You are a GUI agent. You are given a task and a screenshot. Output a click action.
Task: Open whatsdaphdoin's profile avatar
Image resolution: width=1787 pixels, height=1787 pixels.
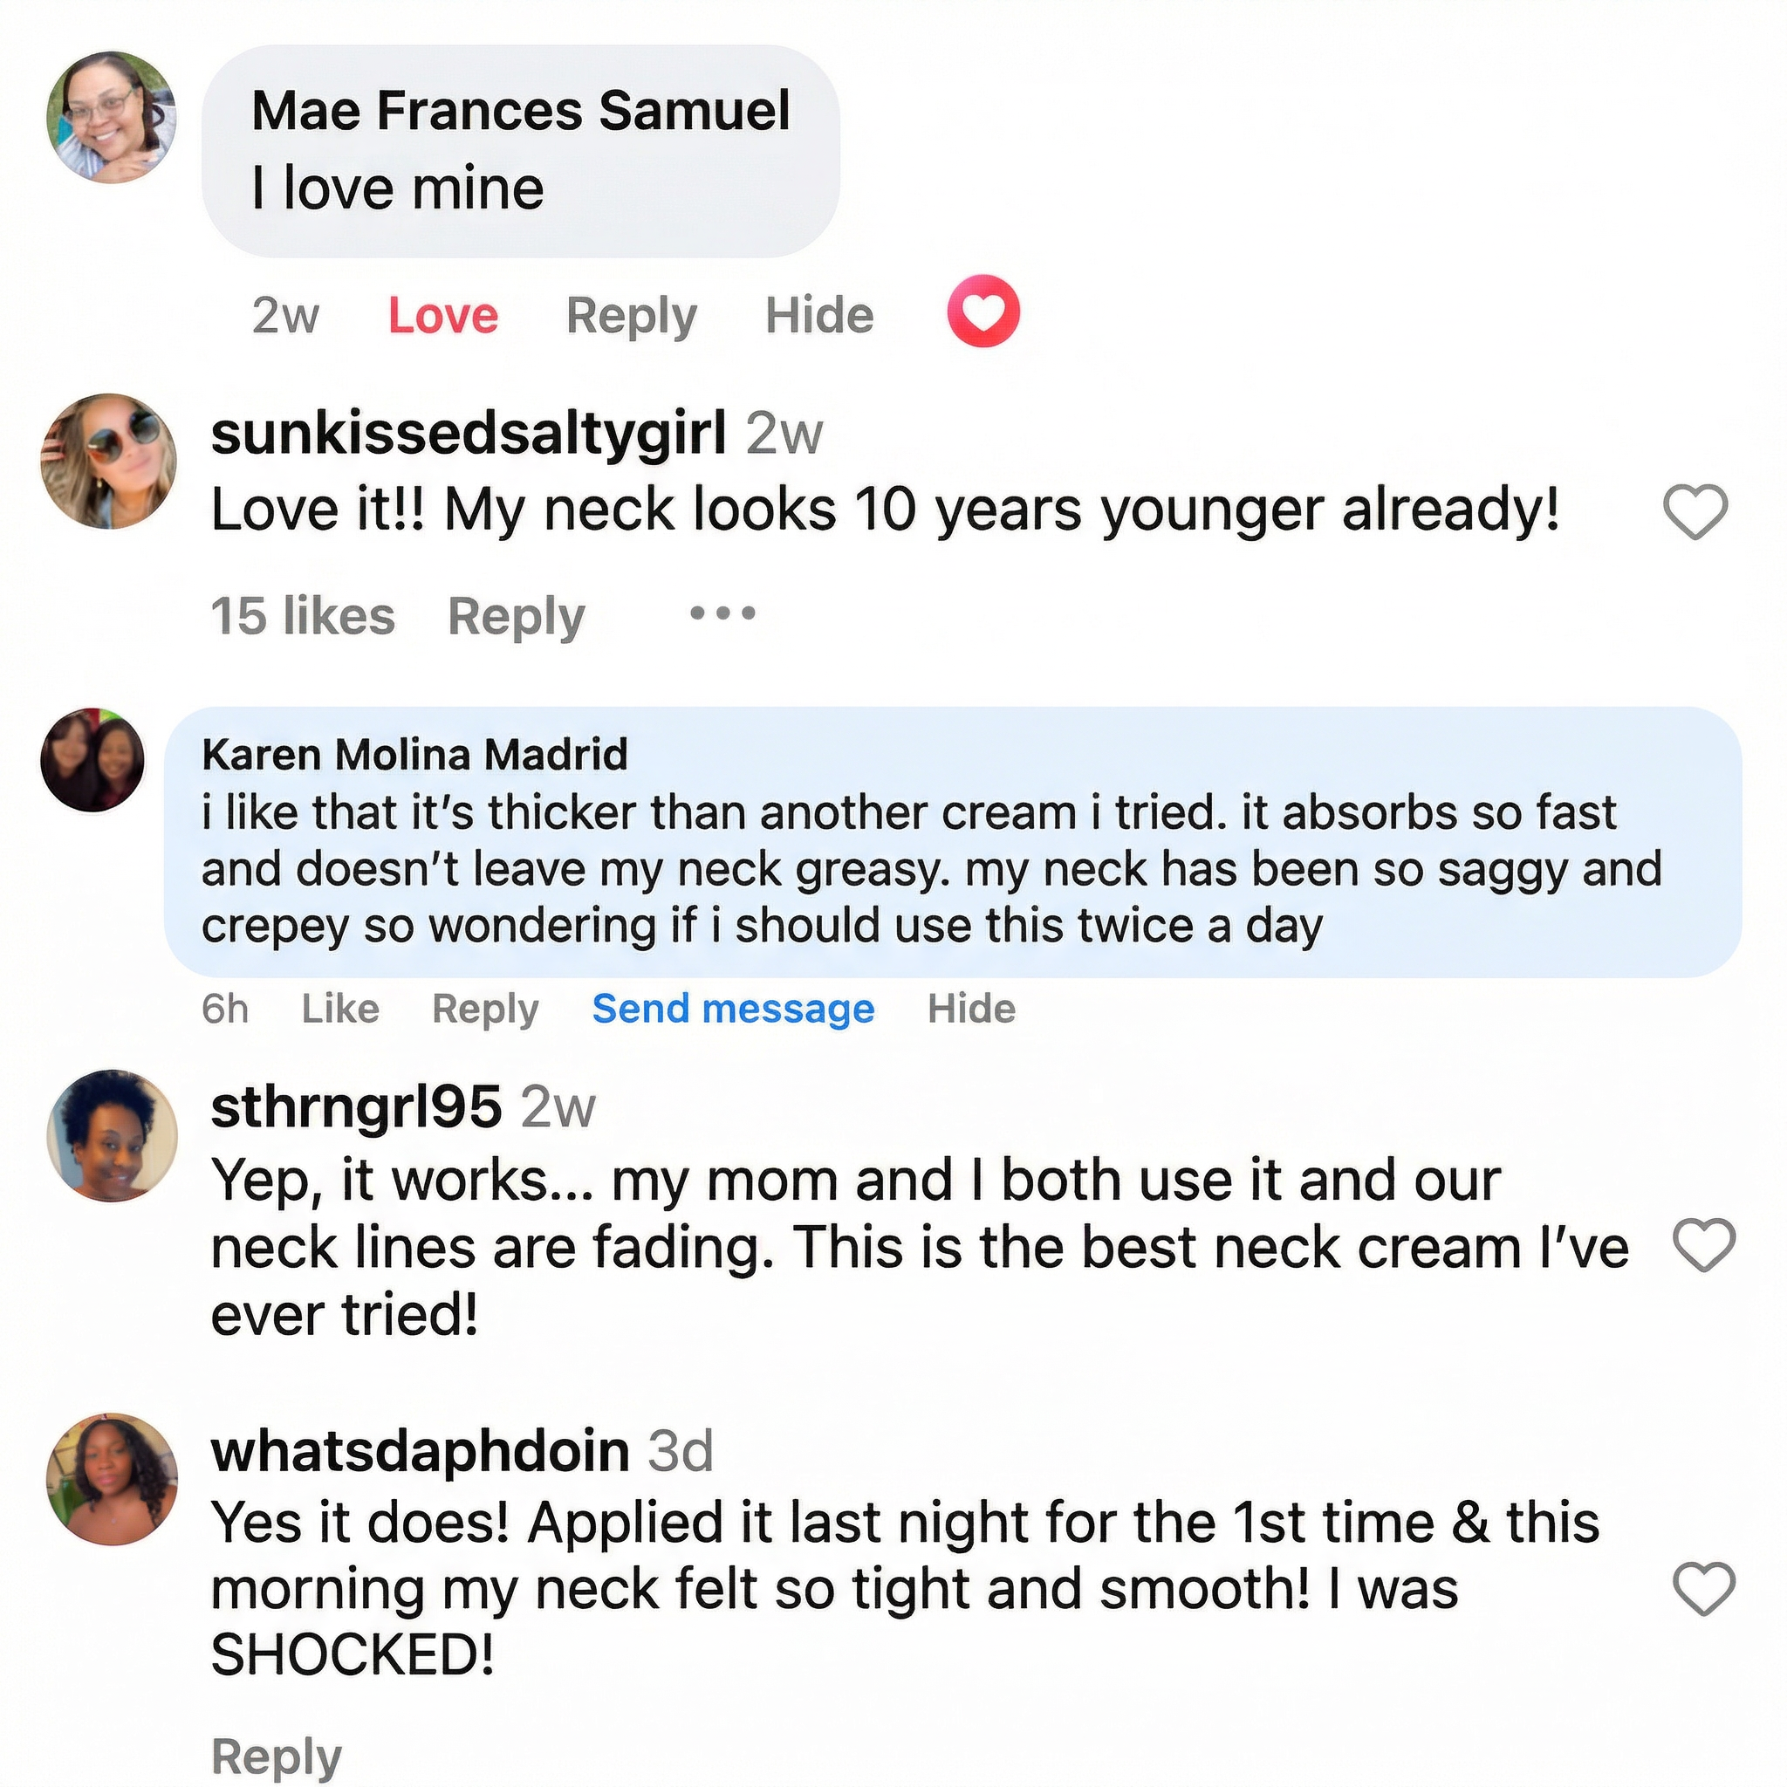click(x=112, y=1479)
